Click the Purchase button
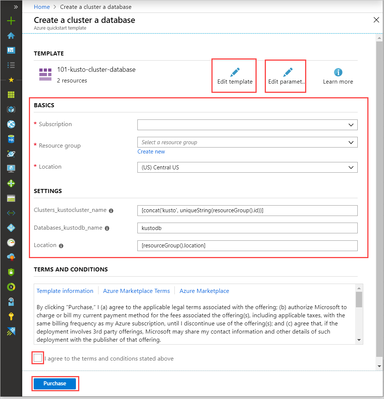This screenshot has height=399, width=384. click(x=55, y=383)
